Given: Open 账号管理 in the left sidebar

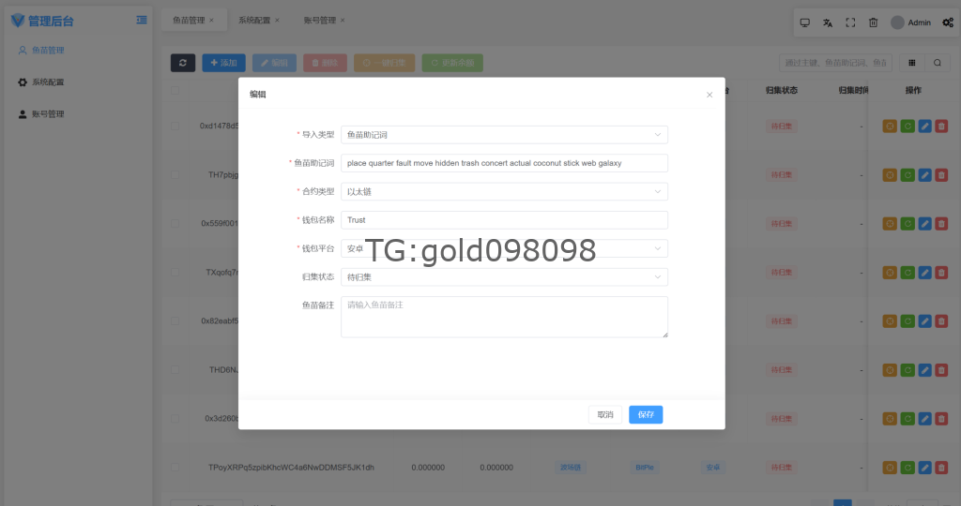Looking at the screenshot, I should (48, 114).
